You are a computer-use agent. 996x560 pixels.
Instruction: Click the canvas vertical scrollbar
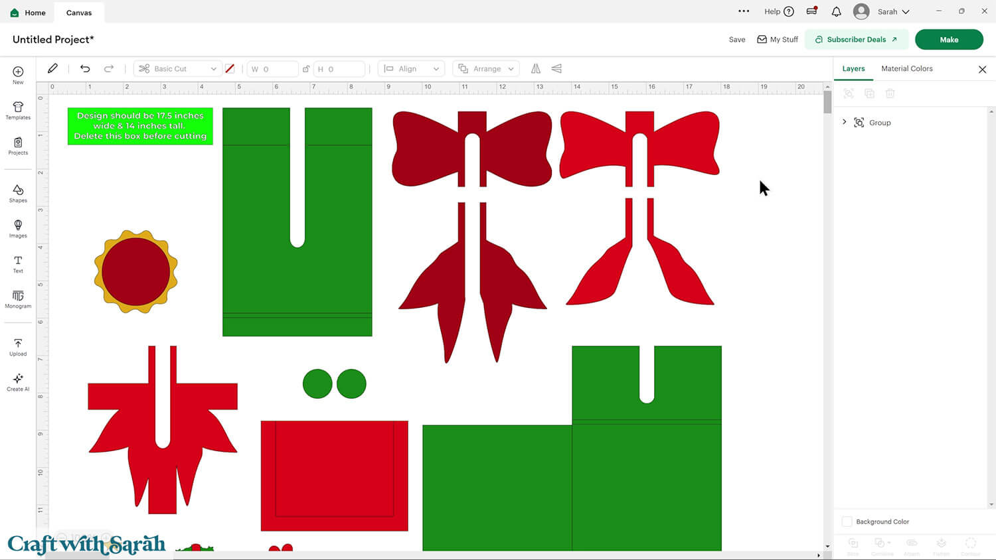coord(827,102)
